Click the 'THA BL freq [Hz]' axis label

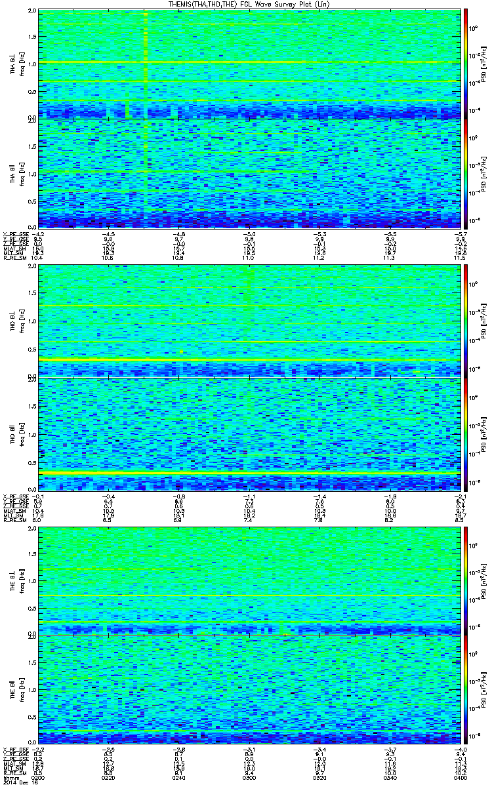point(16,64)
